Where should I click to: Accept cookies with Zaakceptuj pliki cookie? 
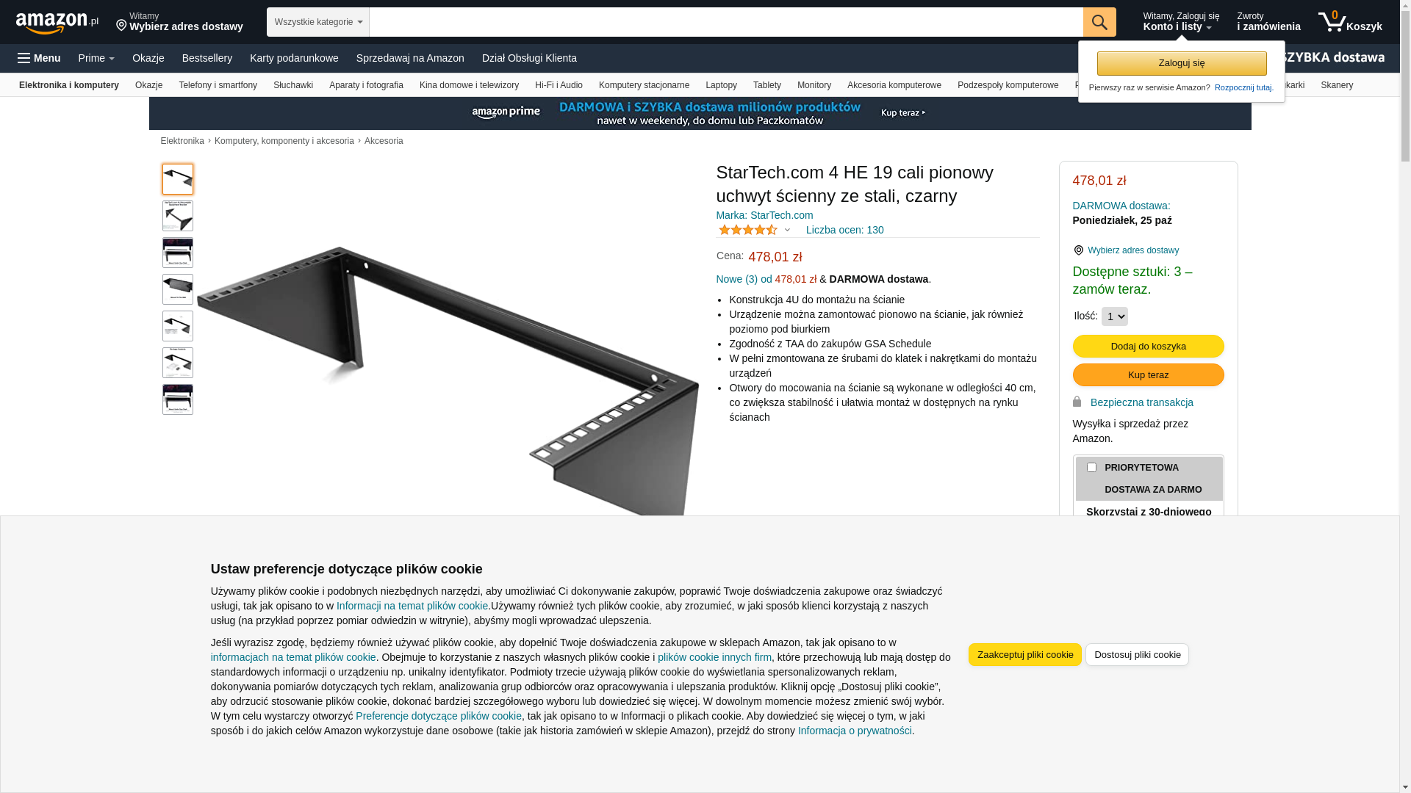1024,654
